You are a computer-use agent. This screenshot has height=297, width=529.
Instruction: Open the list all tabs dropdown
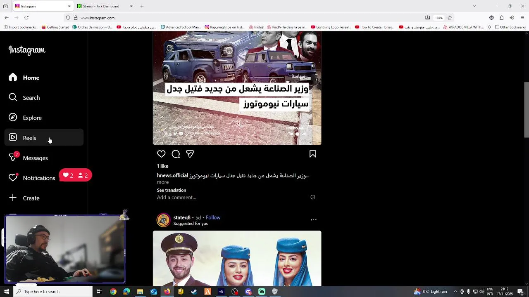pos(474,6)
